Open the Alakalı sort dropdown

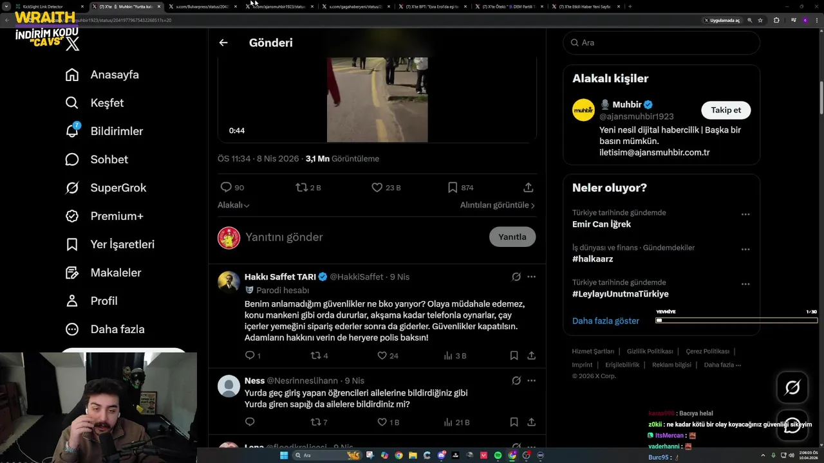[x=234, y=205]
